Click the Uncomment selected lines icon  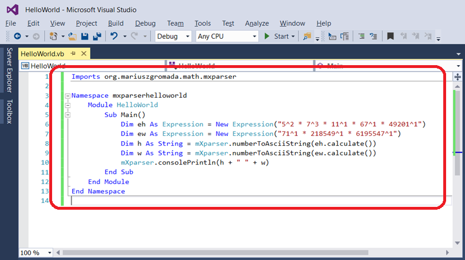[x=373, y=37]
